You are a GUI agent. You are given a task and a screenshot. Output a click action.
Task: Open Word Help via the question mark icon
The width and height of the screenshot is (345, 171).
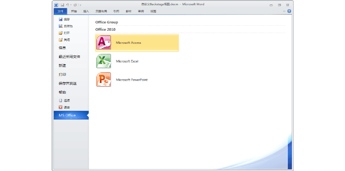pos(289,11)
